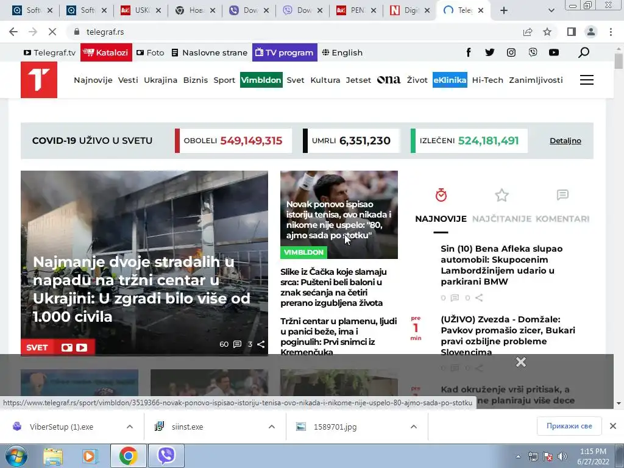The width and height of the screenshot is (624, 468).
Task: Toggle Chrome side panel icon
Action: tap(572, 32)
